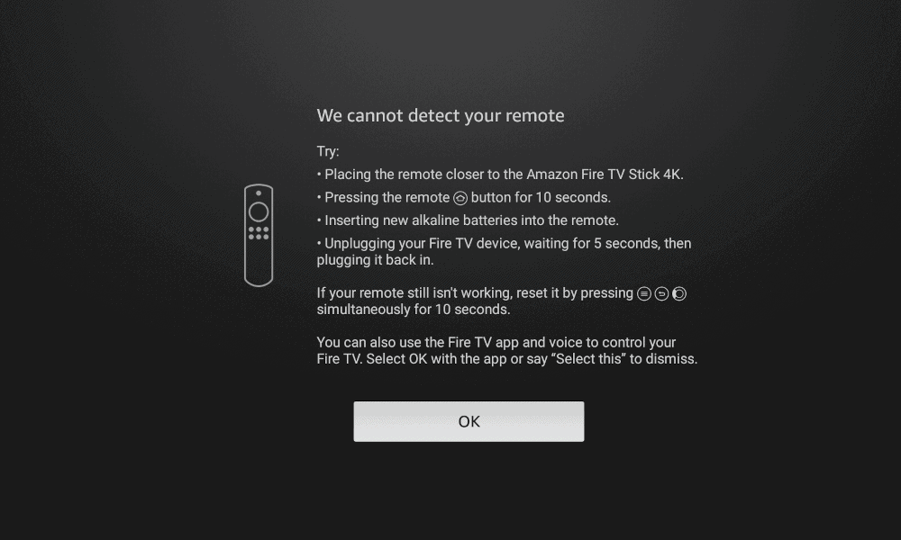Click the Home button icon in text
Image resolution: width=901 pixels, height=540 pixels.
(460, 198)
